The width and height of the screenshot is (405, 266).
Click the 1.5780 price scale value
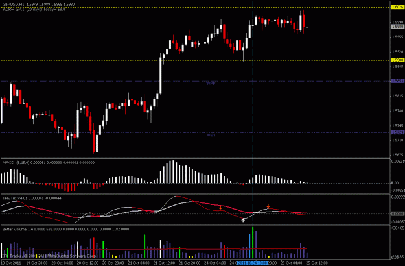[397, 111]
